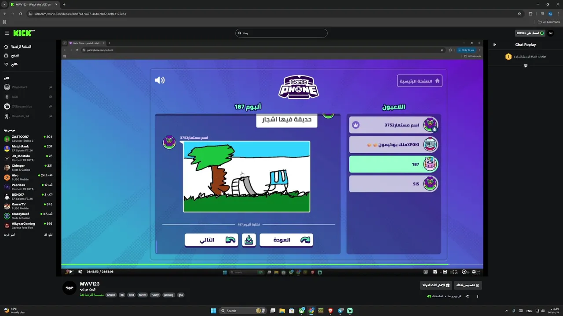Open the MWV123 channel name link
This screenshot has width=563, height=316.
point(90,284)
